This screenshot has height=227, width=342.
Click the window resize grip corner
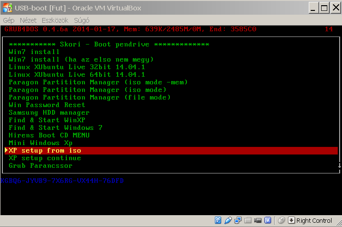click(339, 223)
